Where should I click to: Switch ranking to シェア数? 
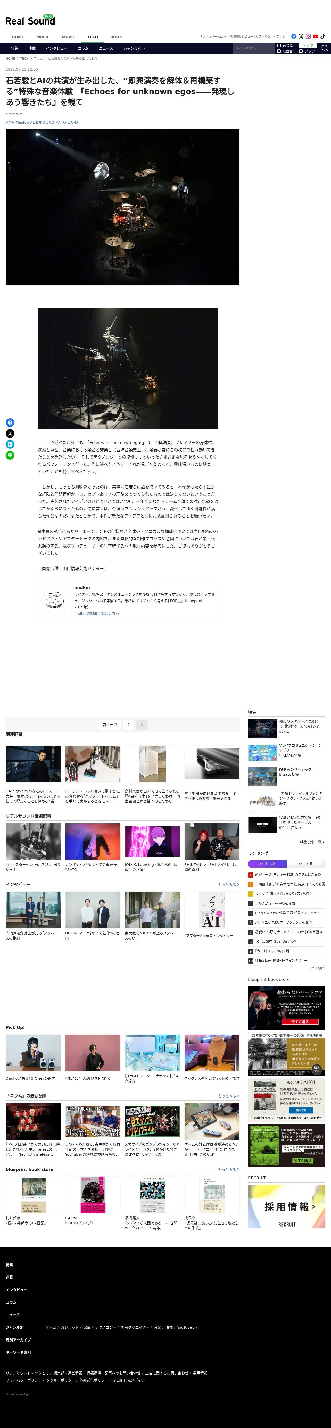coord(306,864)
